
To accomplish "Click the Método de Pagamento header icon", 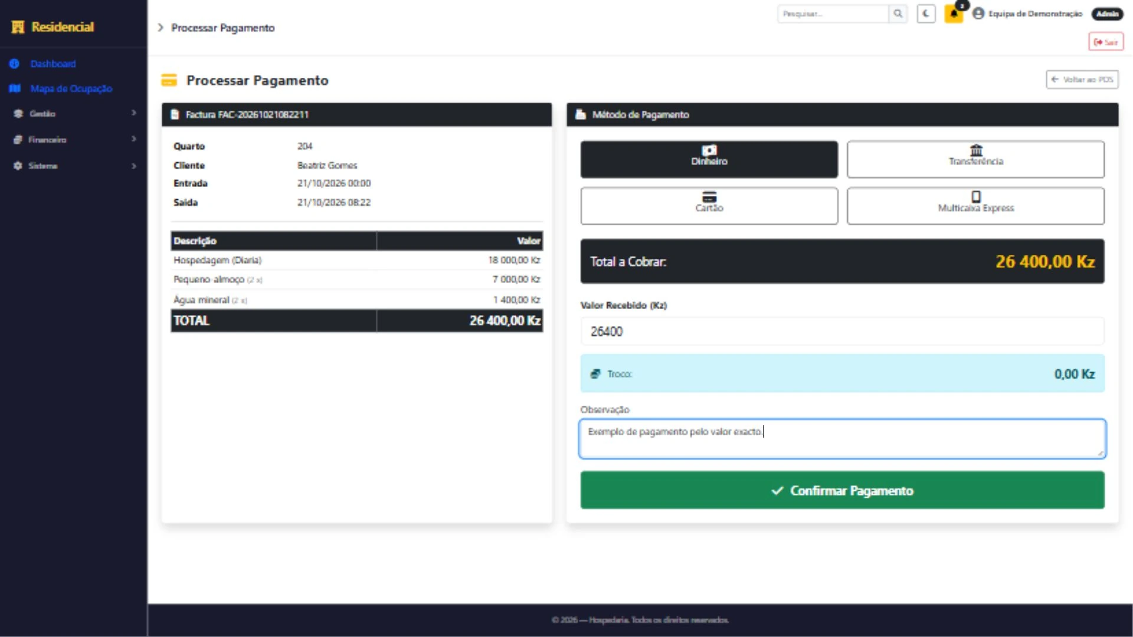I will (581, 114).
